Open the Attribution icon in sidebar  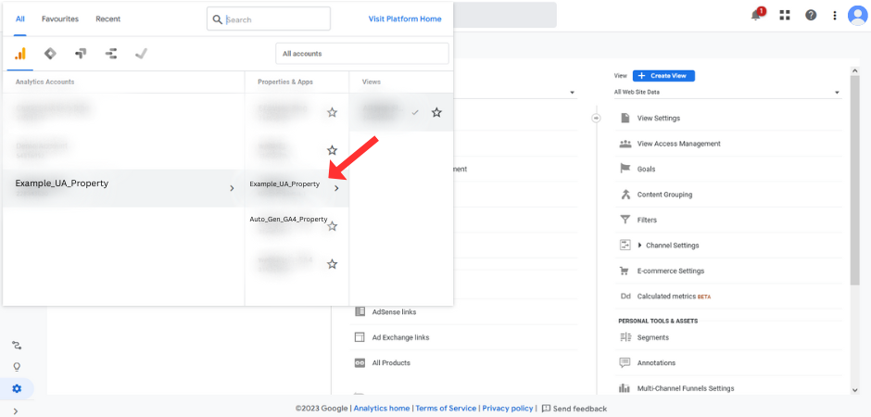pos(17,346)
